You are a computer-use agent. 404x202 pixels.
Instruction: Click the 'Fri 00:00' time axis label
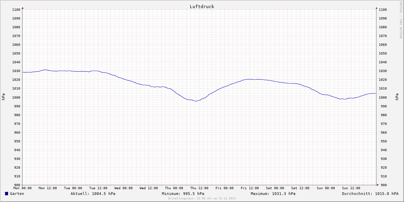pyautogui.click(x=225, y=188)
